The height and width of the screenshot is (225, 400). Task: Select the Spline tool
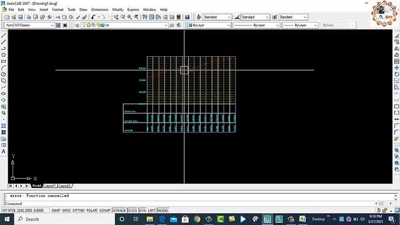pos(4,87)
